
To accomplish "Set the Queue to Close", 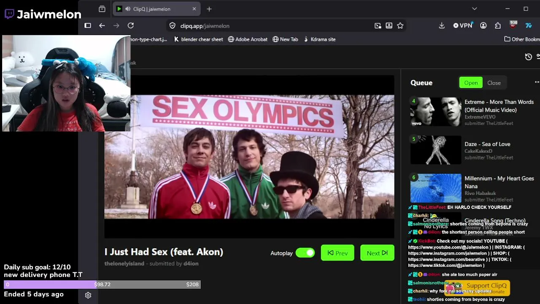I will click(494, 83).
